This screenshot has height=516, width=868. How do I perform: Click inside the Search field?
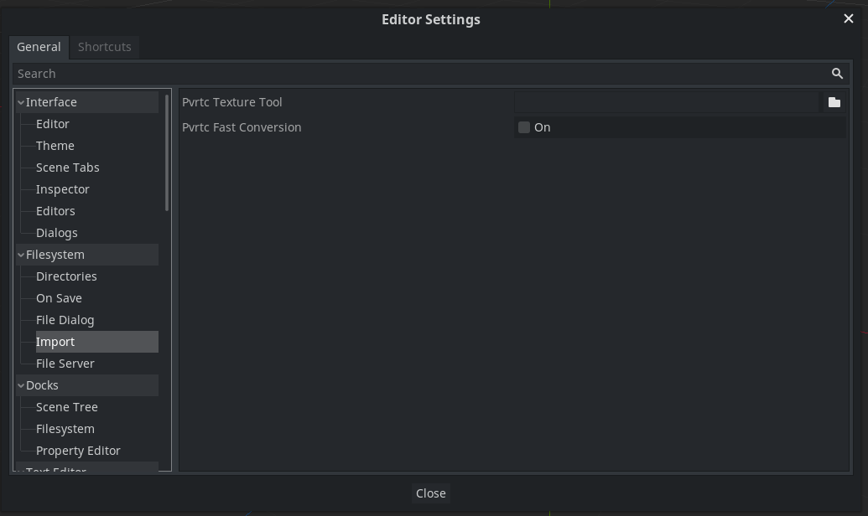(335, 73)
